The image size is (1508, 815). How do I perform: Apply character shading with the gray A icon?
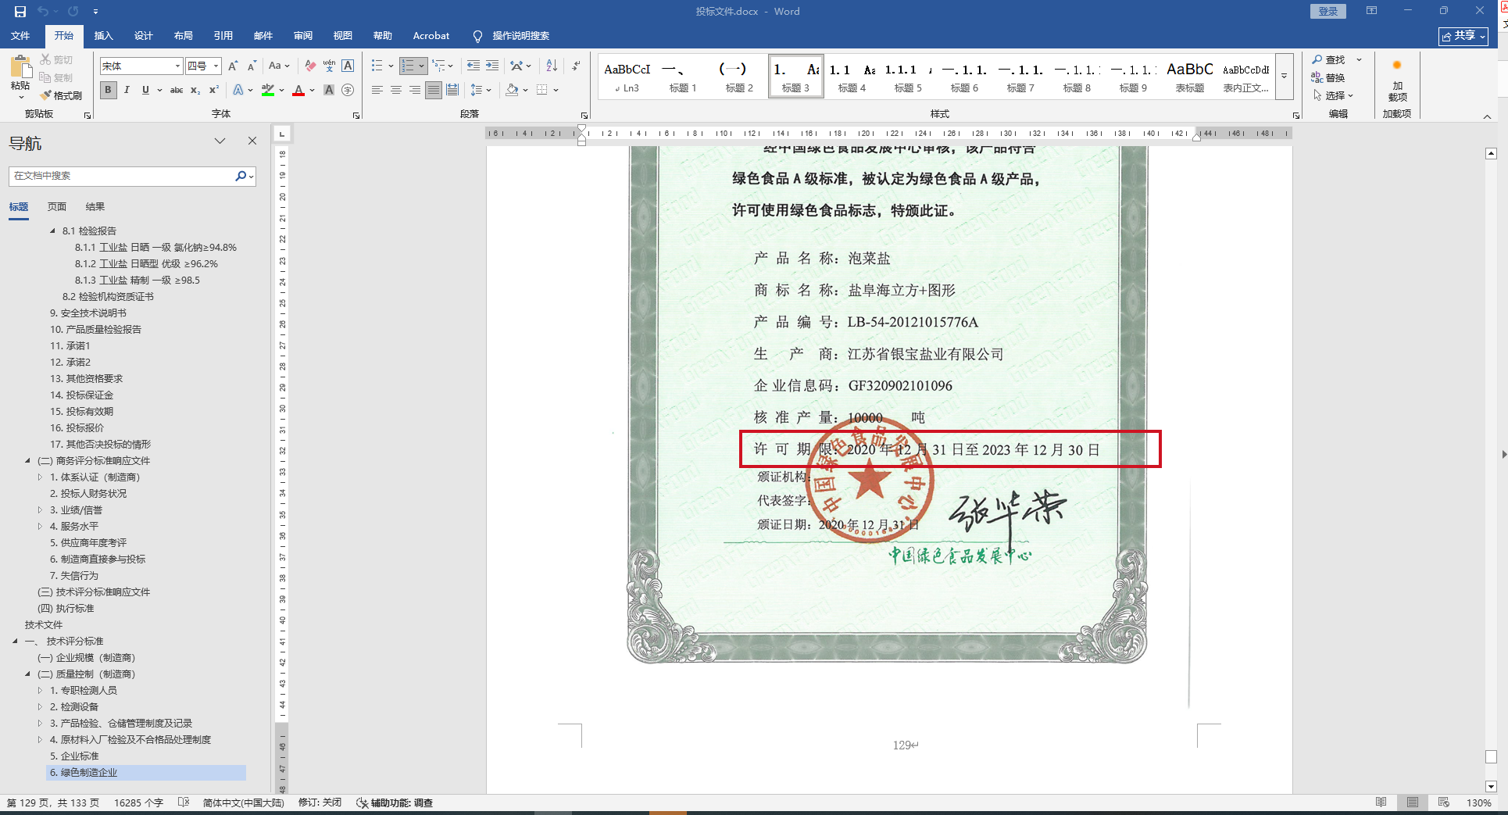click(x=329, y=90)
